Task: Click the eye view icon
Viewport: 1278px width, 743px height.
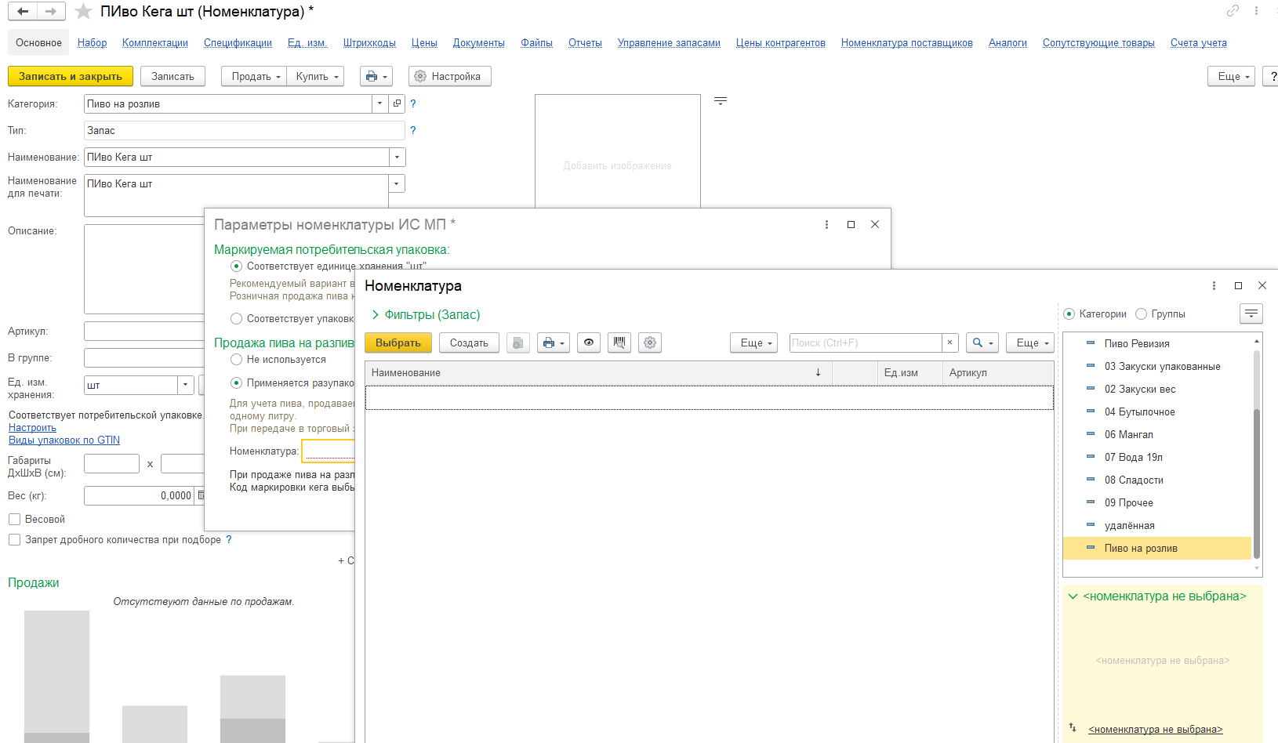Action: click(x=589, y=343)
